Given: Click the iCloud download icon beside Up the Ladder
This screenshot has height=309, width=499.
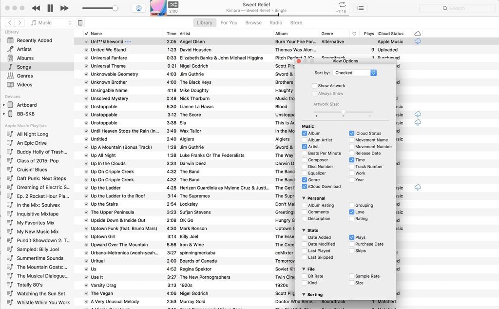Looking at the screenshot, I should point(418,188).
